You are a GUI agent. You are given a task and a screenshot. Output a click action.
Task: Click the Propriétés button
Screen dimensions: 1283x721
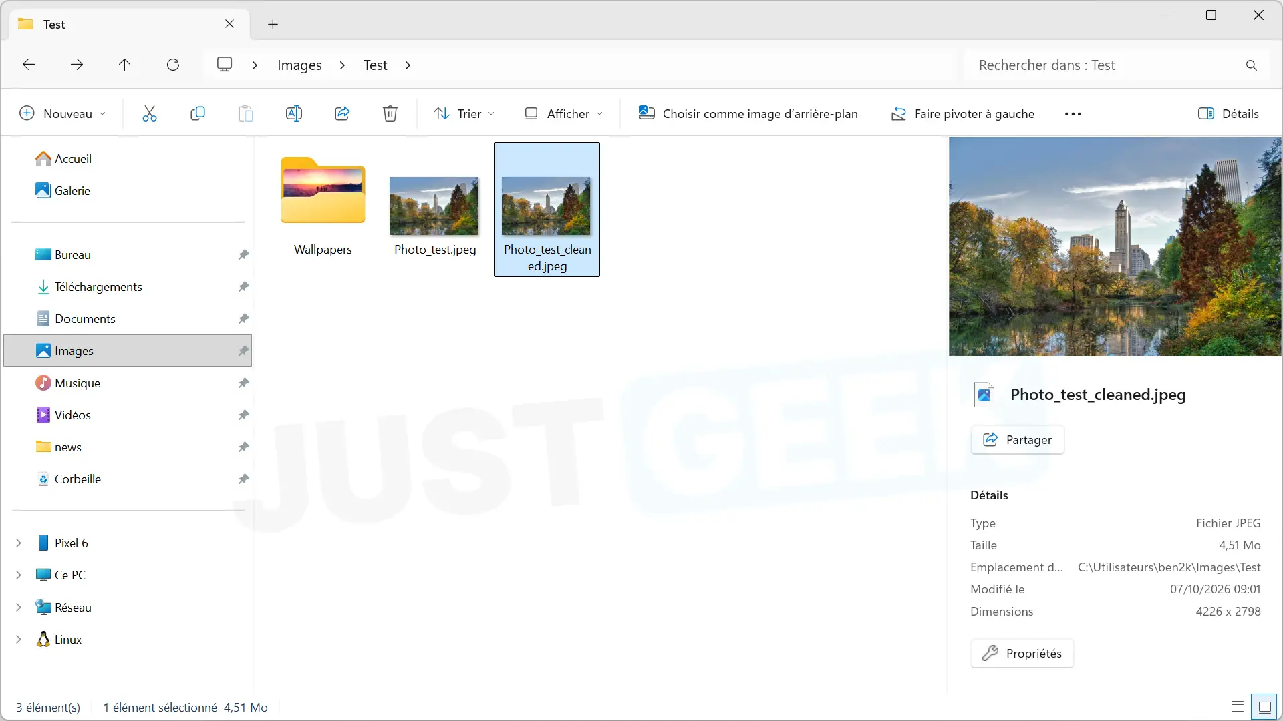tap(1022, 654)
